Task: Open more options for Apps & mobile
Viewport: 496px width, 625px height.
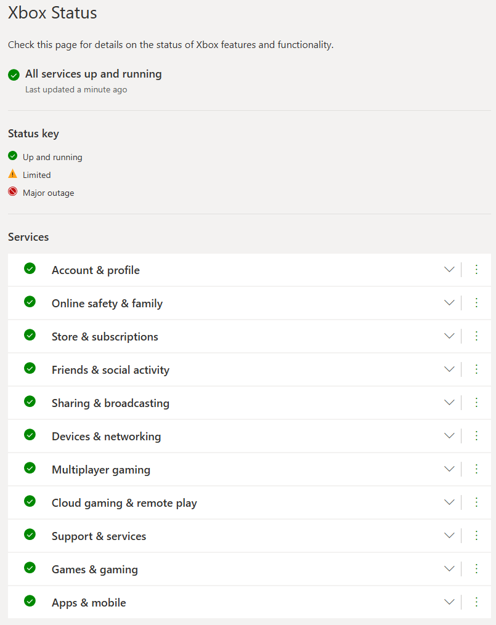Action: (x=476, y=602)
